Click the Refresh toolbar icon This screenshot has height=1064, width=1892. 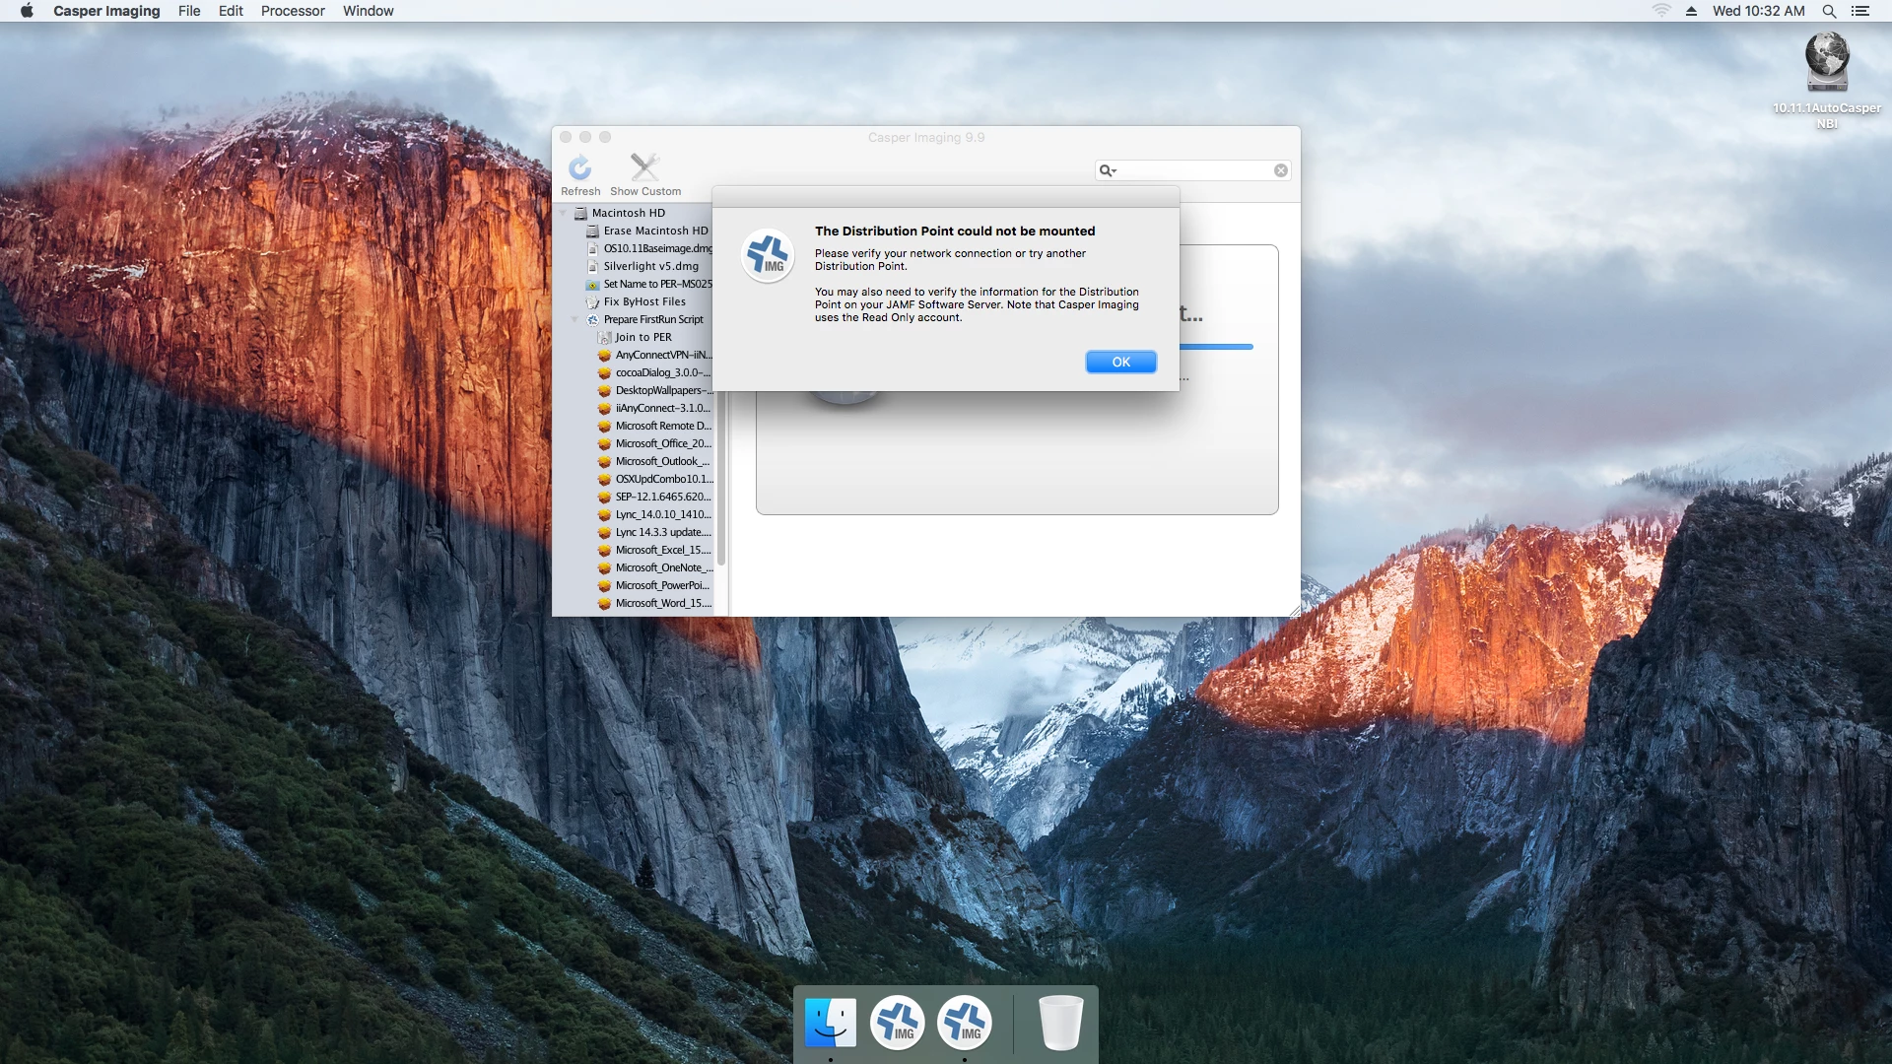click(x=579, y=168)
